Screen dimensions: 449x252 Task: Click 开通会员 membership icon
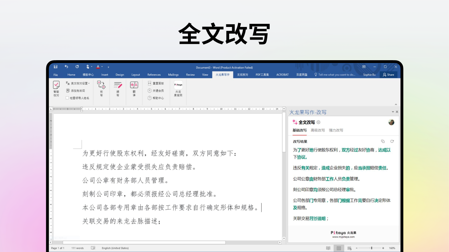point(155,90)
